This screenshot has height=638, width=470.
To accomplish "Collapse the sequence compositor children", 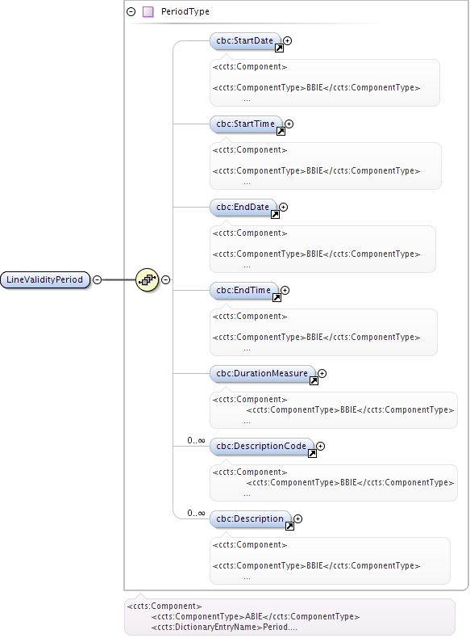I will click(166, 279).
